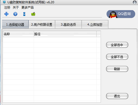Click the 全部不选 button

pos(117,57)
